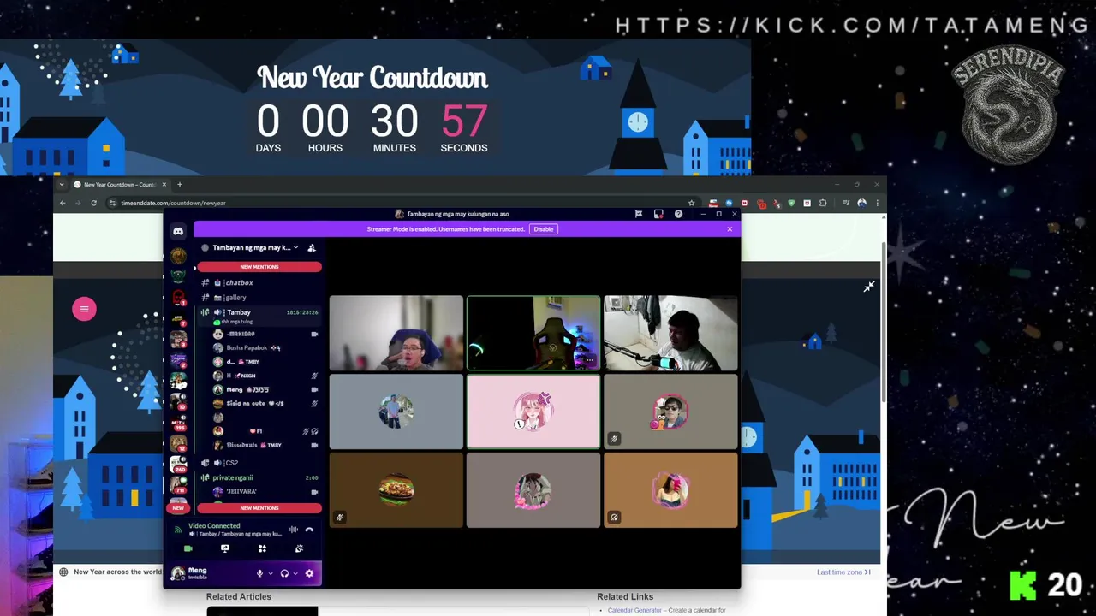
Task: Deafen using the headphones icon
Action: [x=284, y=573]
